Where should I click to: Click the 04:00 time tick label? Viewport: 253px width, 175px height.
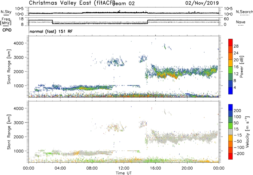pyautogui.click(x=60, y=168)
